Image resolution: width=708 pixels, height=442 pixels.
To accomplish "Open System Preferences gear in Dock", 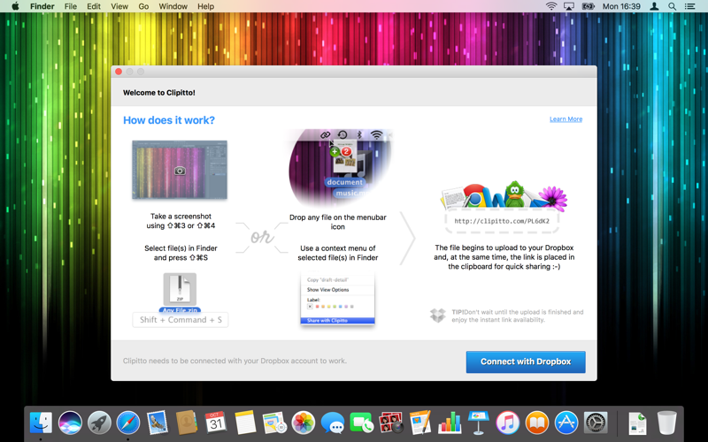I will point(596,423).
